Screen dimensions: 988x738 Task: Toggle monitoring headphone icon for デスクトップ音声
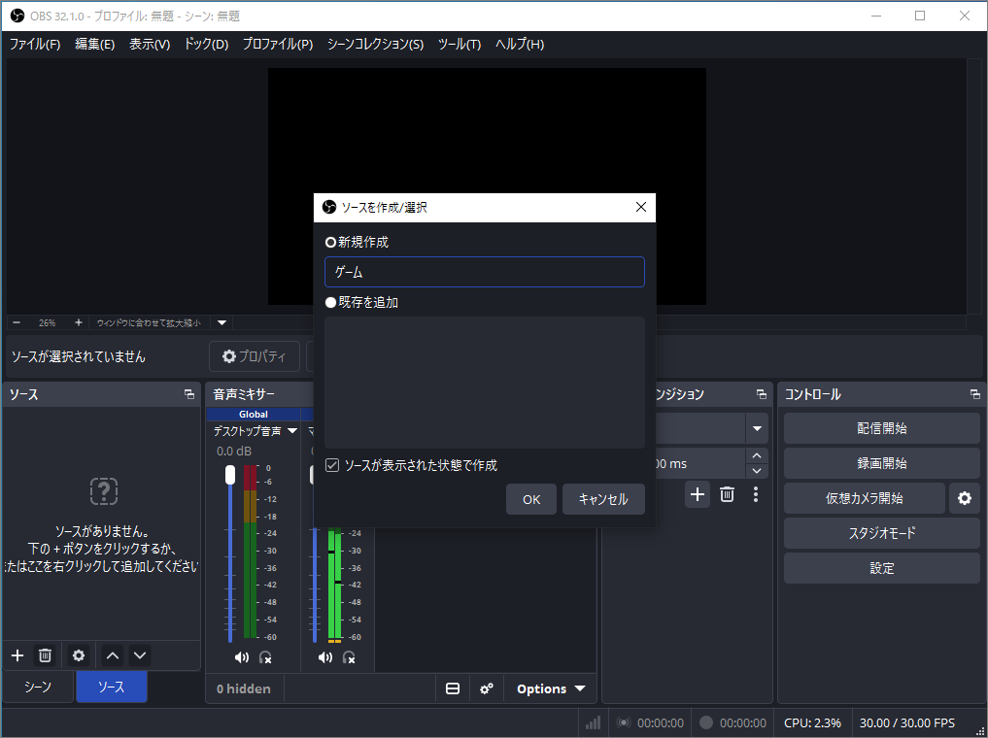(265, 657)
